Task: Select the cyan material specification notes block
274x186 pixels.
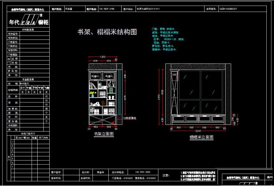Action: (x=168, y=39)
